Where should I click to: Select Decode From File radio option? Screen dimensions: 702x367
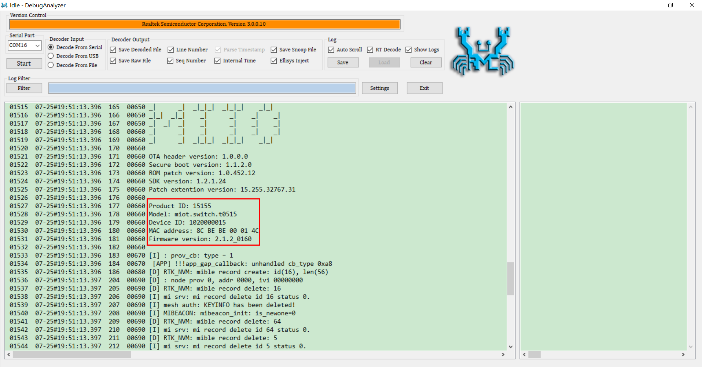tap(51, 65)
